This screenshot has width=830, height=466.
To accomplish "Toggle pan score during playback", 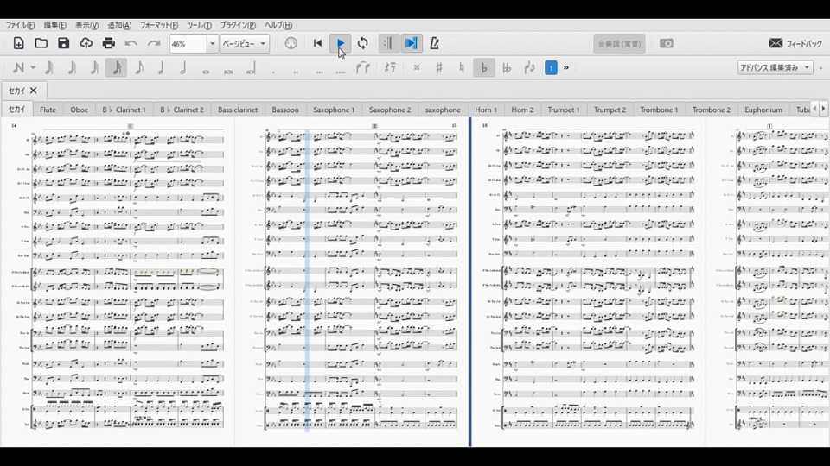I will click(412, 43).
